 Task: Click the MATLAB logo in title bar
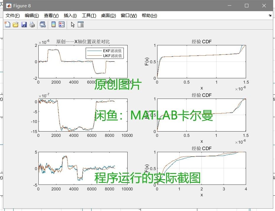point(9,6)
